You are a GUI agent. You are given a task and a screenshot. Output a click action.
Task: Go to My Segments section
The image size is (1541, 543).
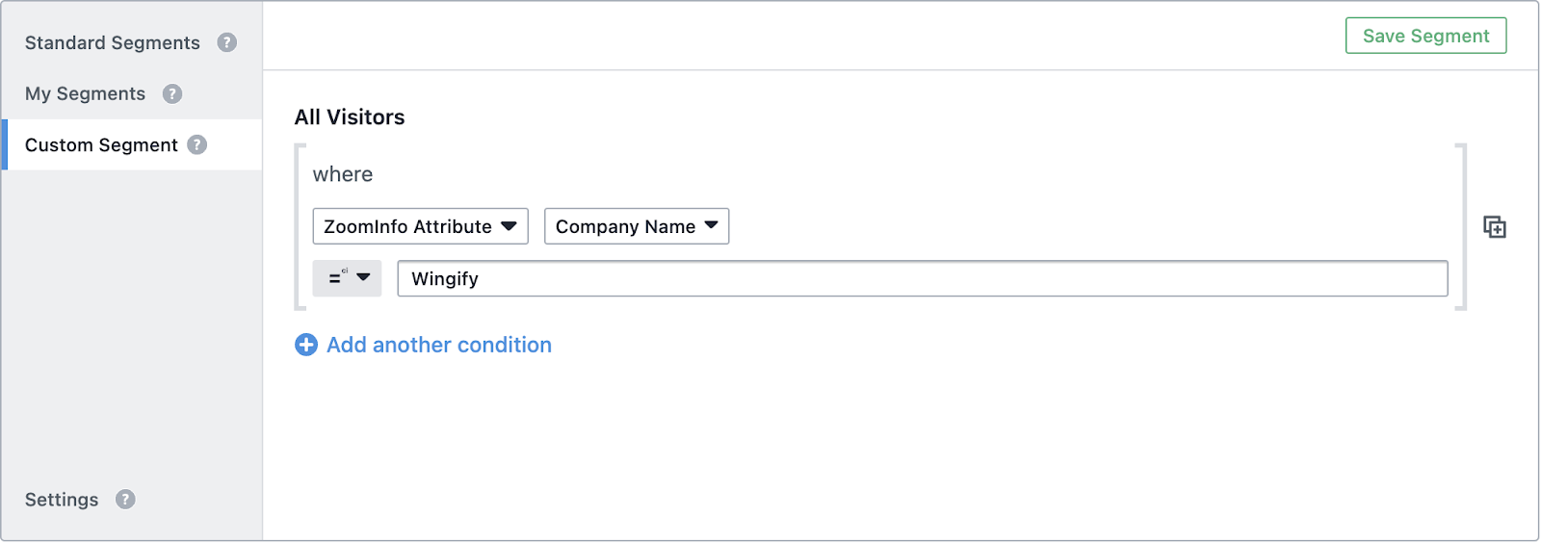coord(85,93)
